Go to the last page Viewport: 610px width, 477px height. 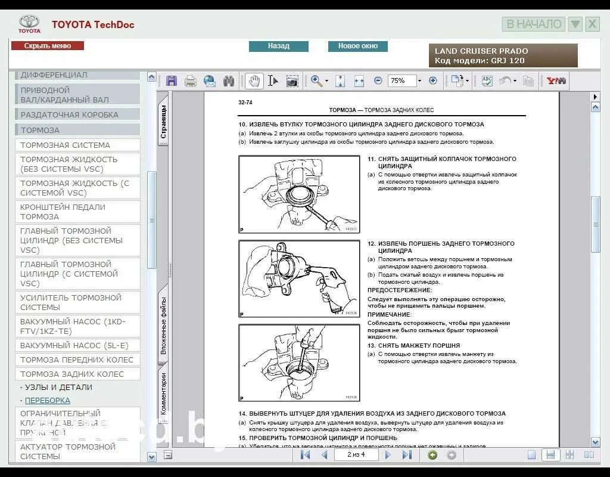click(407, 455)
